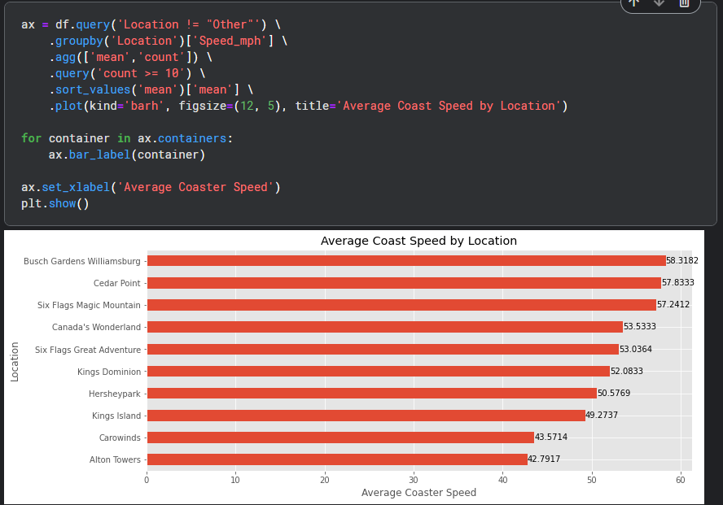
Task: Click the red bar for Six Flags Great Adventure
Action: coord(383,349)
